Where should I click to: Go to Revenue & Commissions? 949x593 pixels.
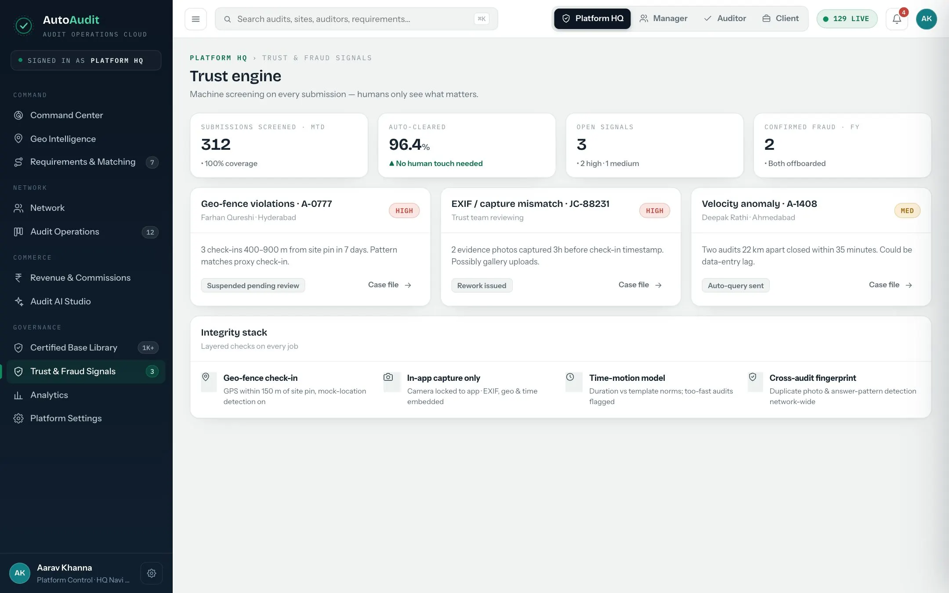[x=86, y=278]
